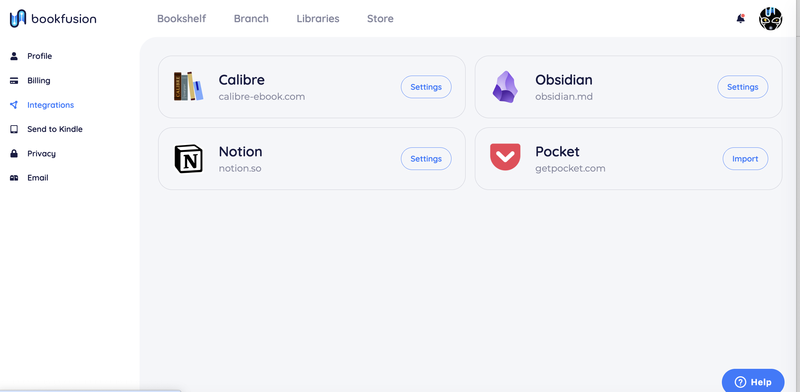Screen dimensions: 800x392
Task: Open the Help widget
Action: click(753, 382)
